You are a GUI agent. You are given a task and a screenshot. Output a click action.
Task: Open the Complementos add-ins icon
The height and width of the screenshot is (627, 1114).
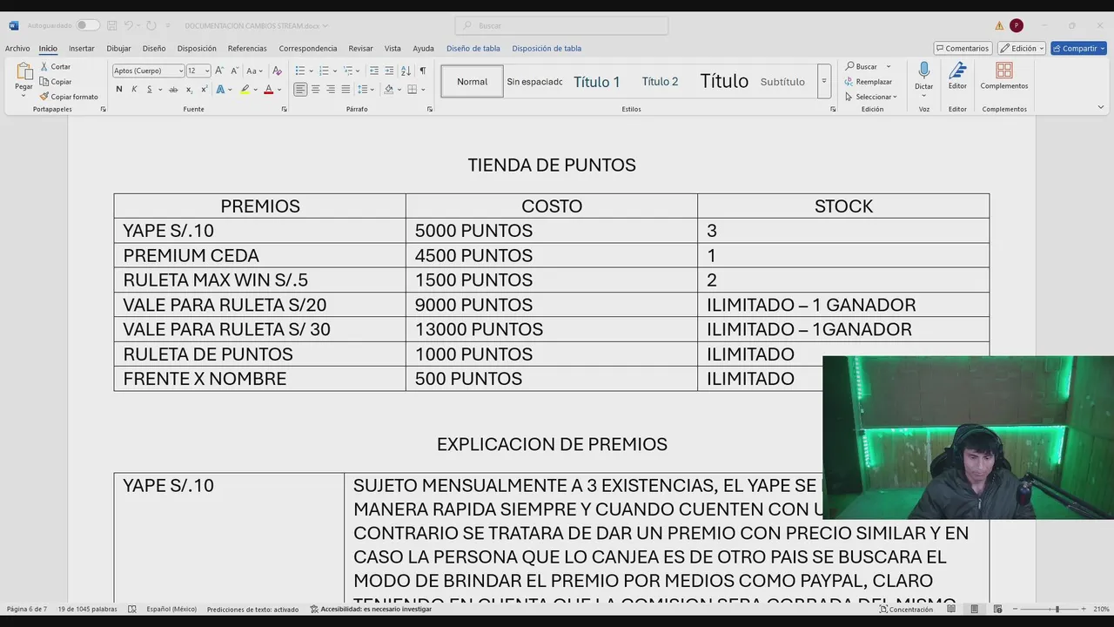point(1004,70)
